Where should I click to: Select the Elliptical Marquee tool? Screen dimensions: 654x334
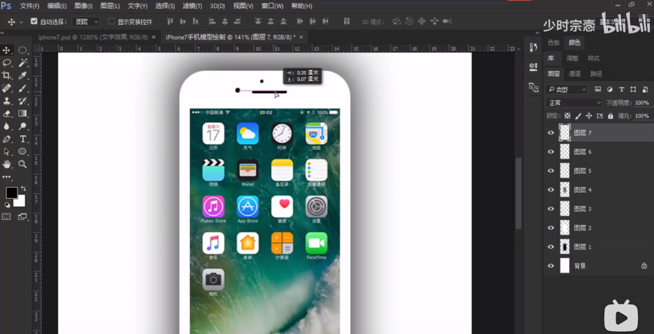click(x=22, y=50)
